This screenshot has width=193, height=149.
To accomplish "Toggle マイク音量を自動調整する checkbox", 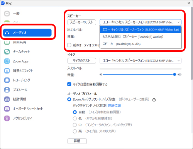I will point(69,84).
